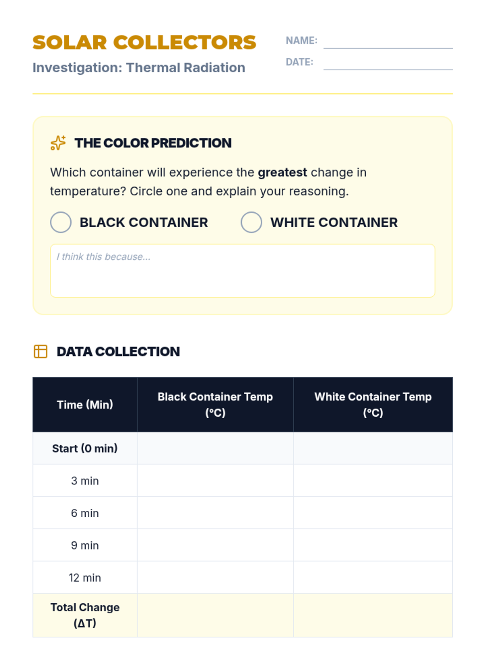Click the BLACK CONTAINER label text
Screen dimensions: 485x646
click(x=143, y=222)
